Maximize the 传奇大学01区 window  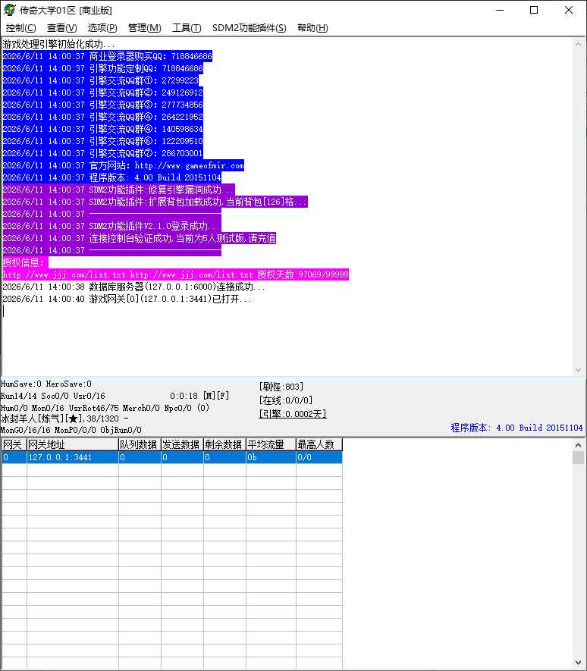534,10
